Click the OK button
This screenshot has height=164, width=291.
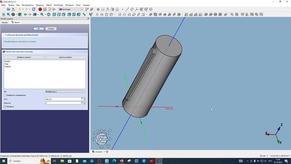39,29
